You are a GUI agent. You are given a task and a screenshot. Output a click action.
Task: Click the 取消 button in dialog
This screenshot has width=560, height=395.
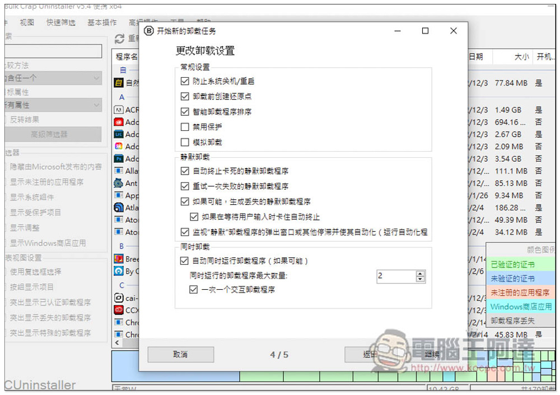coord(181,354)
